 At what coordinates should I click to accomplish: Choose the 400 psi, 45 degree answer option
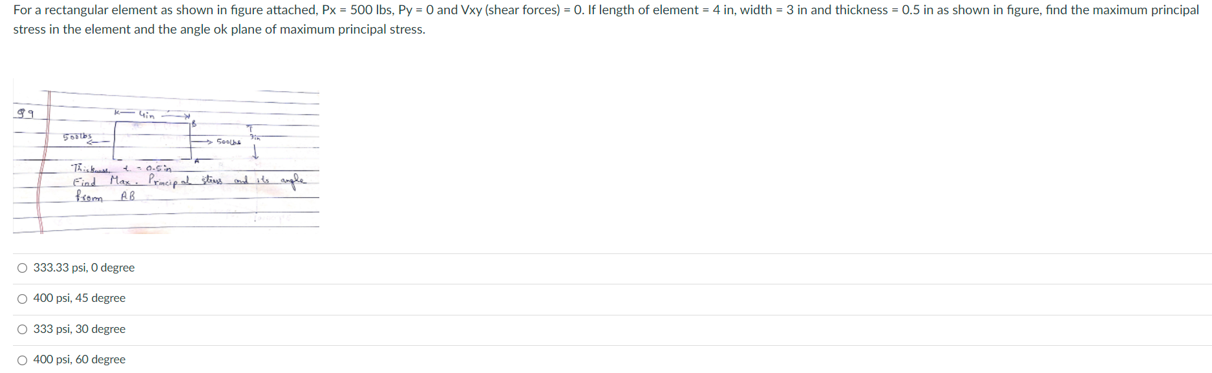point(21,298)
